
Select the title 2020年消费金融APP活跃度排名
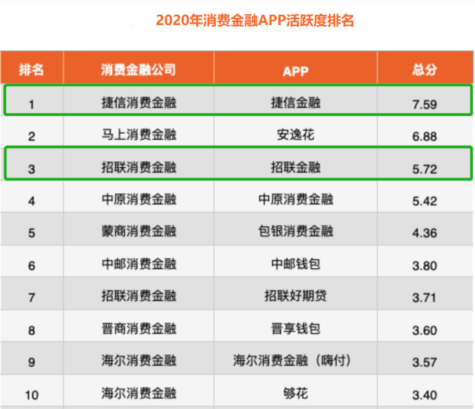tap(255, 21)
